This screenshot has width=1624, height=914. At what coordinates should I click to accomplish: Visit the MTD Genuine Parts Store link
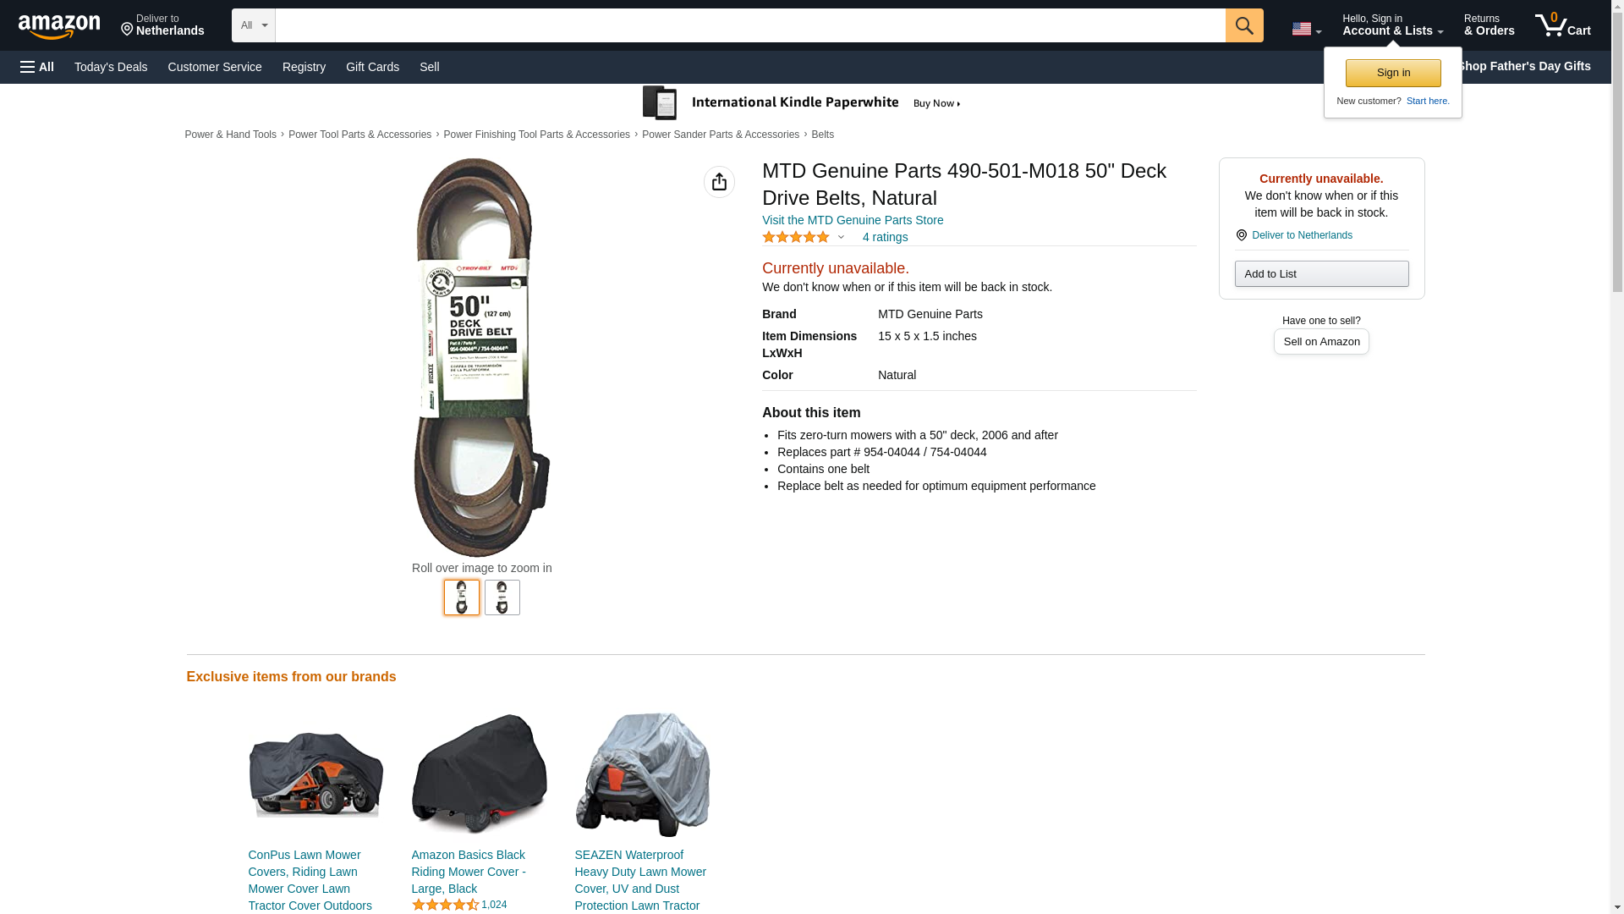pos(852,220)
